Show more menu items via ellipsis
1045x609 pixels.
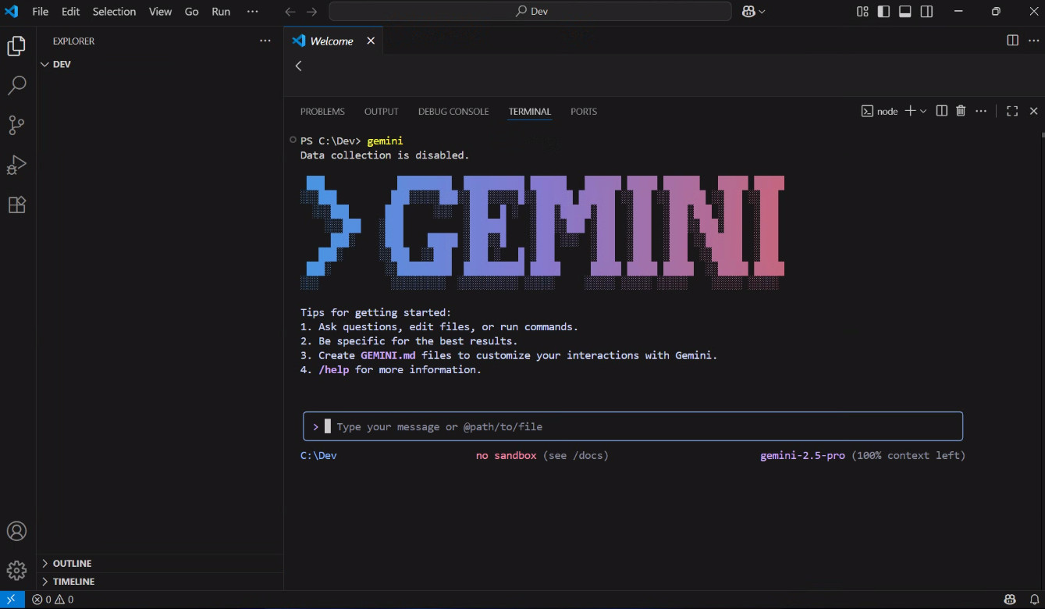252,12
